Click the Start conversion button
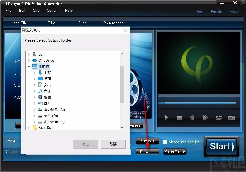246x172 pixels. [221, 147]
